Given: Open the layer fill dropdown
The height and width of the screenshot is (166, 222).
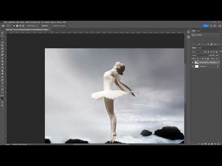Looking at the screenshot, I should [x=217, y=59].
